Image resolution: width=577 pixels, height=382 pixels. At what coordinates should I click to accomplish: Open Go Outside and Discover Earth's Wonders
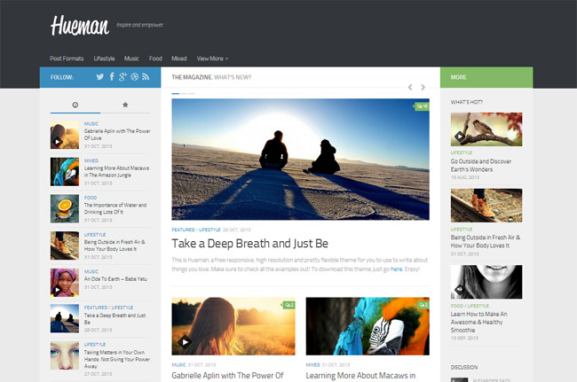click(x=481, y=165)
